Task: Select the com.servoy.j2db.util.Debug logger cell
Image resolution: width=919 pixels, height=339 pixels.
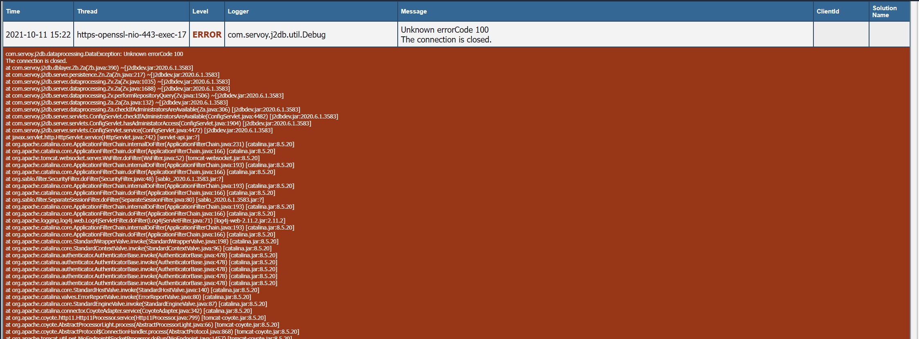Action: [311, 35]
